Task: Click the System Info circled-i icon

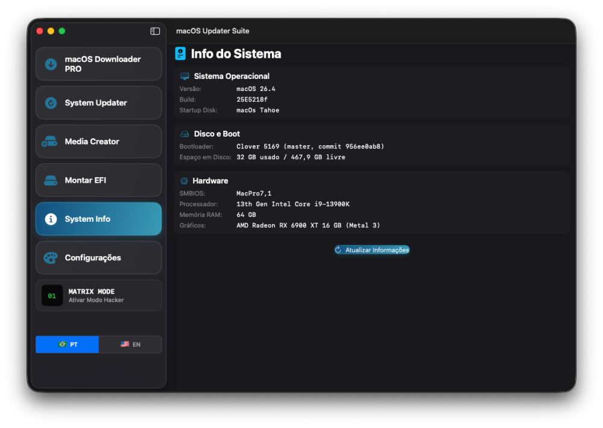Action: point(51,219)
